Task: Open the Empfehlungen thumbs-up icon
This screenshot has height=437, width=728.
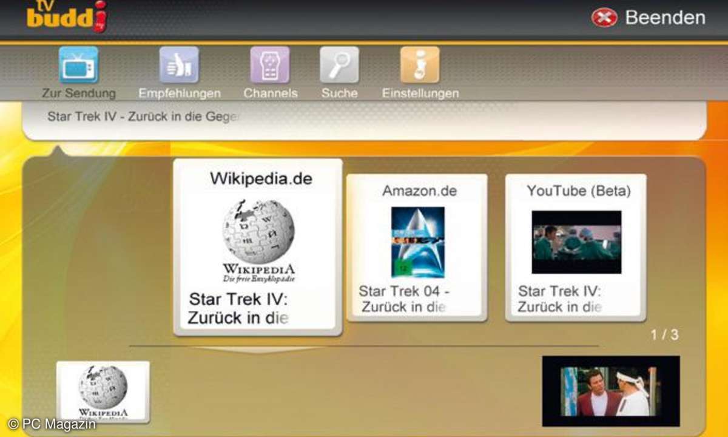Action: pos(179,64)
